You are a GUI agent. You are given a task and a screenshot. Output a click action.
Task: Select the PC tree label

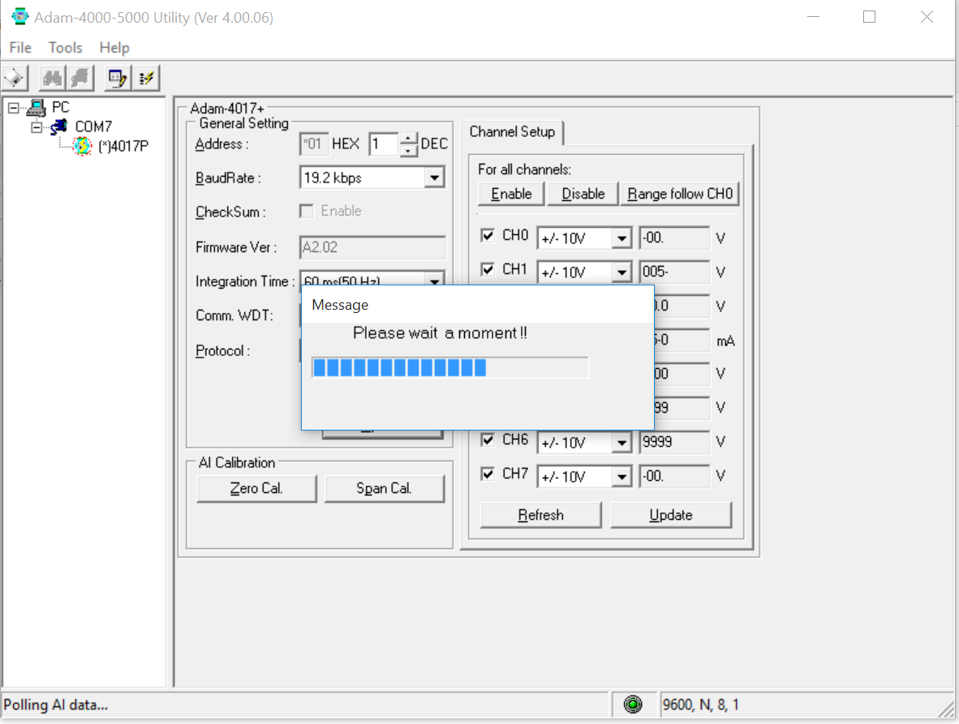tap(61, 108)
